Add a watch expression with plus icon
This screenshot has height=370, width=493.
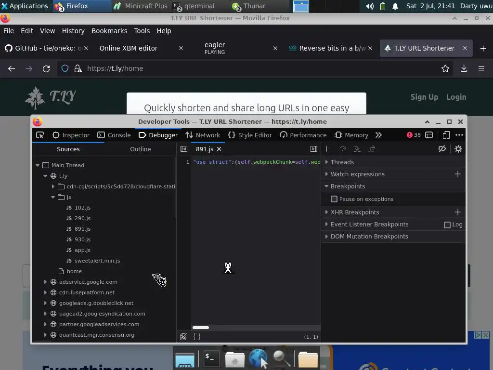(458, 174)
